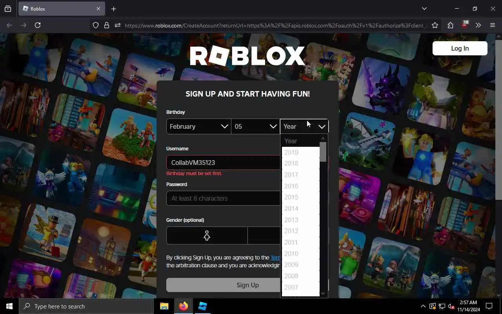Select the Year placeholder option in list
The width and height of the screenshot is (502, 314).
coord(300,141)
